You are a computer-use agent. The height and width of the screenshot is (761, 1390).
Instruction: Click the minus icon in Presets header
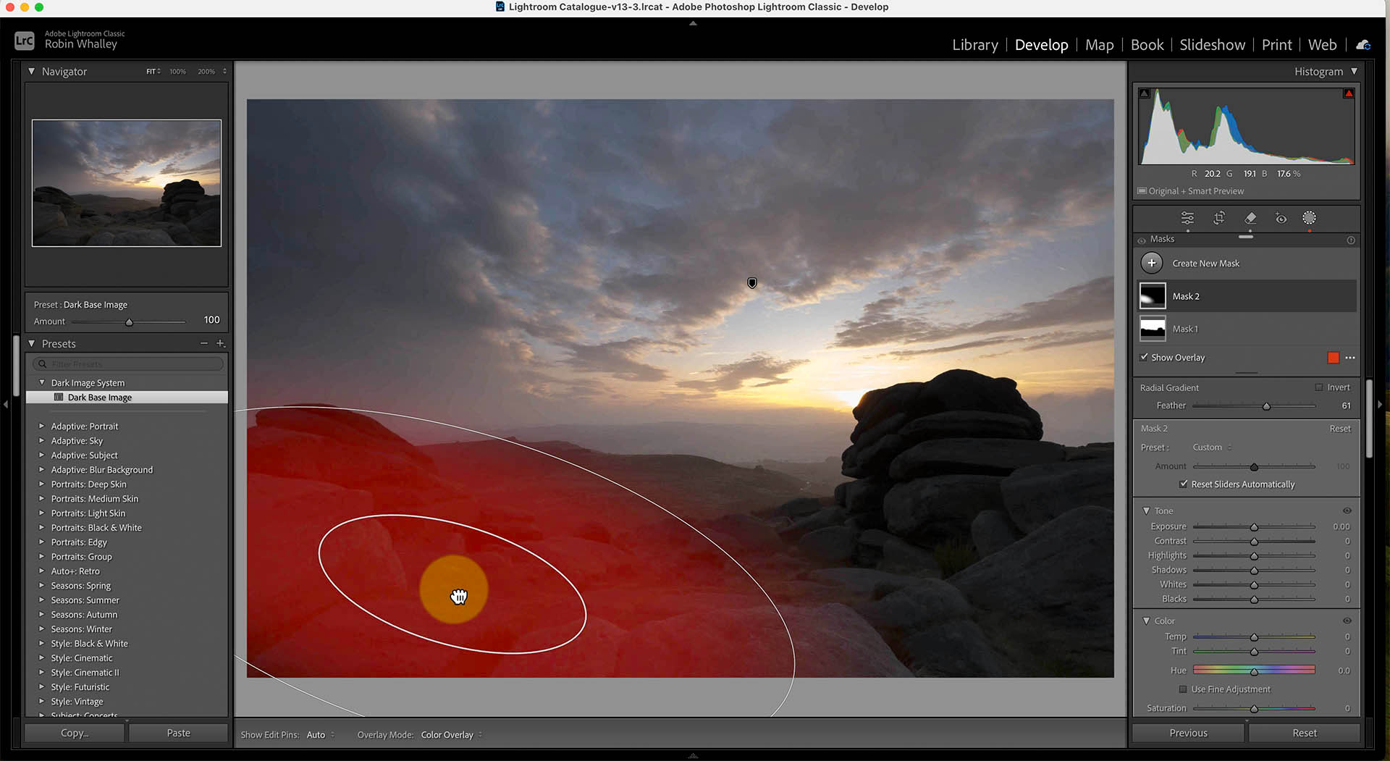point(204,343)
